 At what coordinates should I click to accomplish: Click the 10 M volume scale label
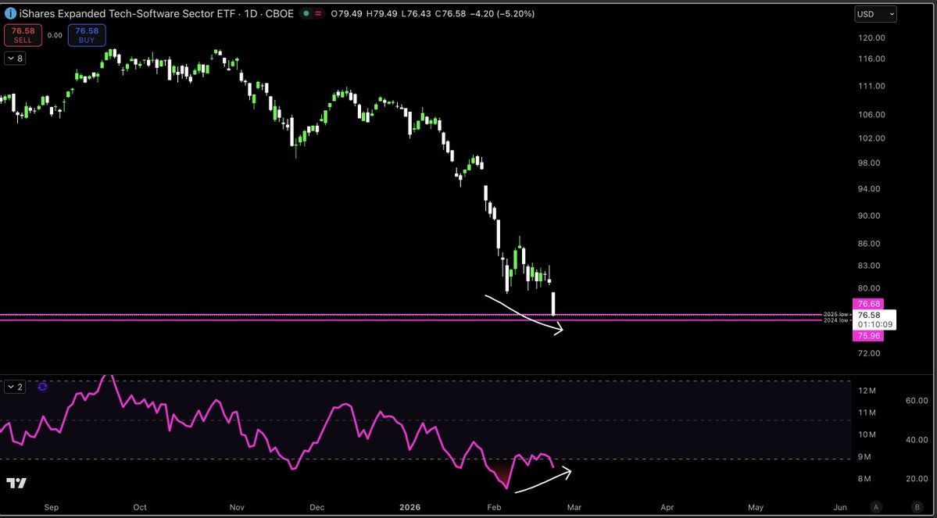tap(867, 434)
